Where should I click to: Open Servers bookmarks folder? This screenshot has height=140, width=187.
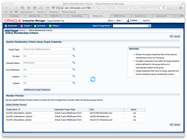point(42,12)
